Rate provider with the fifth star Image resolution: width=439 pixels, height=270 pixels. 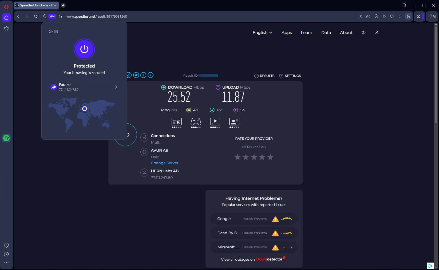270,157
